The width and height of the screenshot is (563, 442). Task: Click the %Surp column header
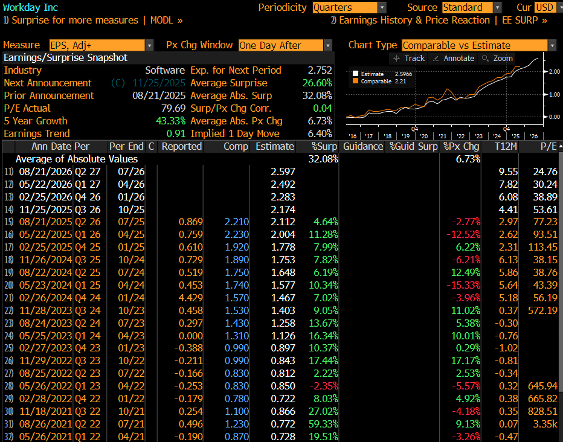point(323,146)
